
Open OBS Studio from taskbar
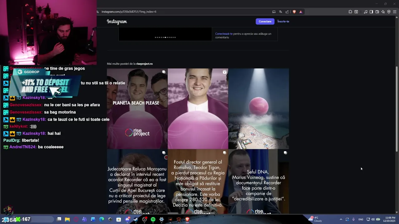pyautogui.click(x=144, y=219)
